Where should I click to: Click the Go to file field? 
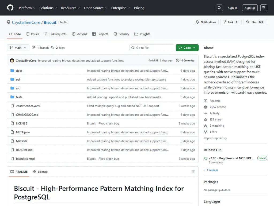pyautogui.click(x=152, y=48)
